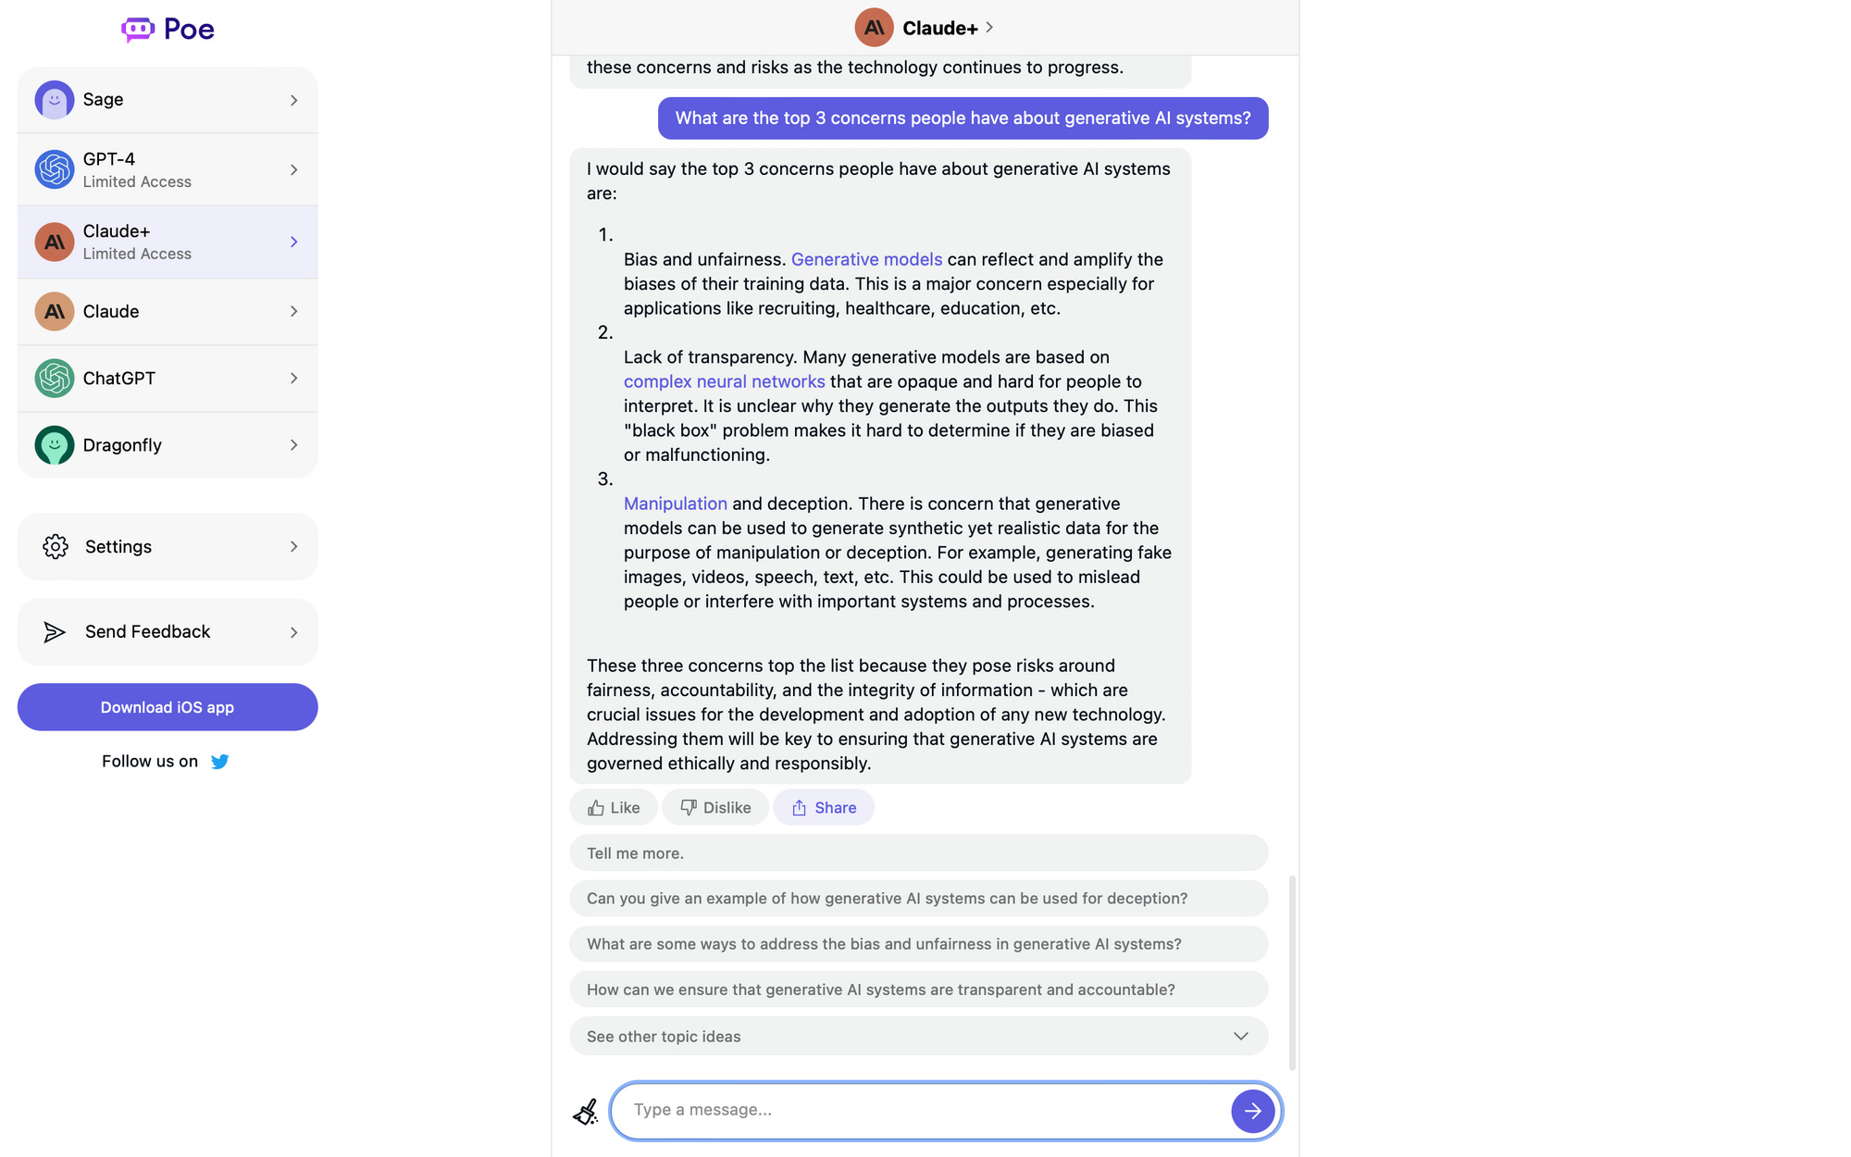Select the ChatGPT assistant
The height and width of the screenshot is (1157, 1851).
coord(167,378)
